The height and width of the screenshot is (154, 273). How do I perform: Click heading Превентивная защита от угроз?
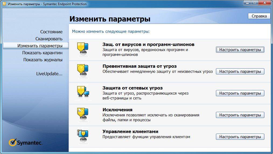click(139, 66)
